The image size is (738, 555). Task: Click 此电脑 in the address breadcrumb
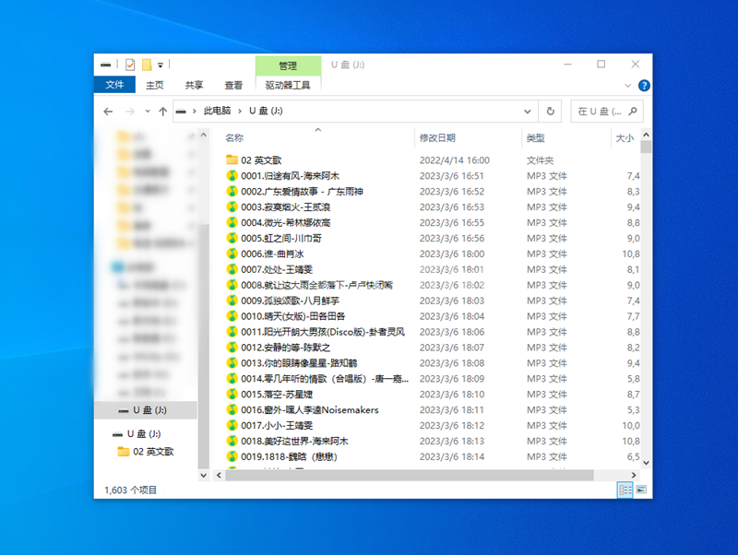pyautogui.click(x=217, y=111)
